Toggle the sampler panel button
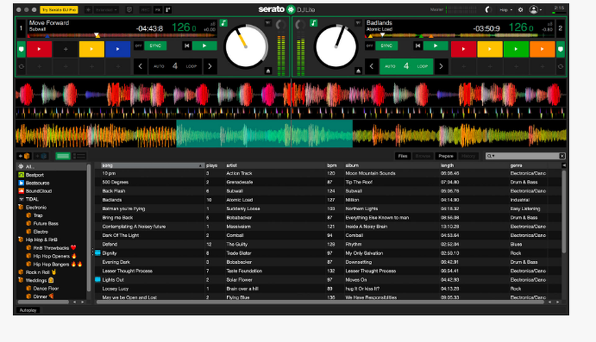This screenshot has height=342, width=596. [168, 10]
